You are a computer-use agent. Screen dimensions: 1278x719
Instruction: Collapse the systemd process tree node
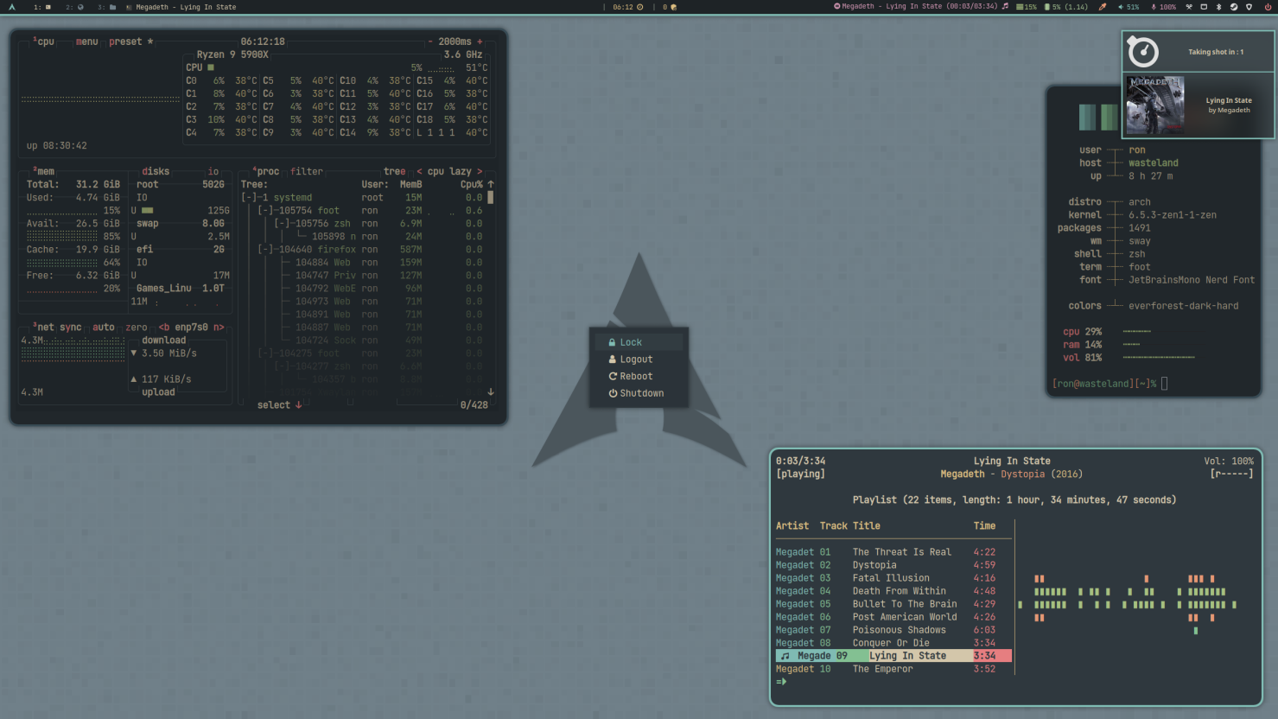point(249,197)
